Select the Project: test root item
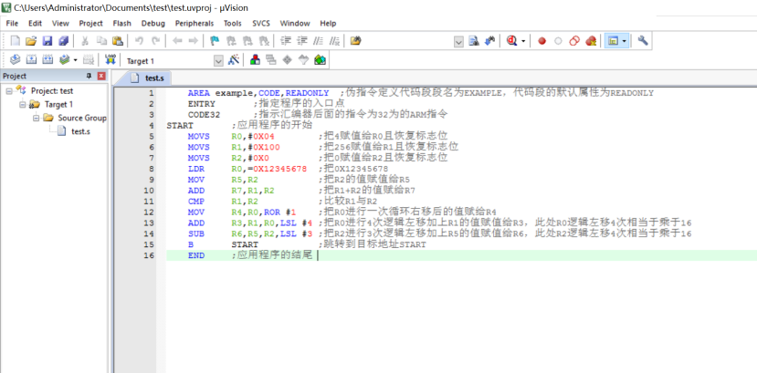 [x=52, y=90]
